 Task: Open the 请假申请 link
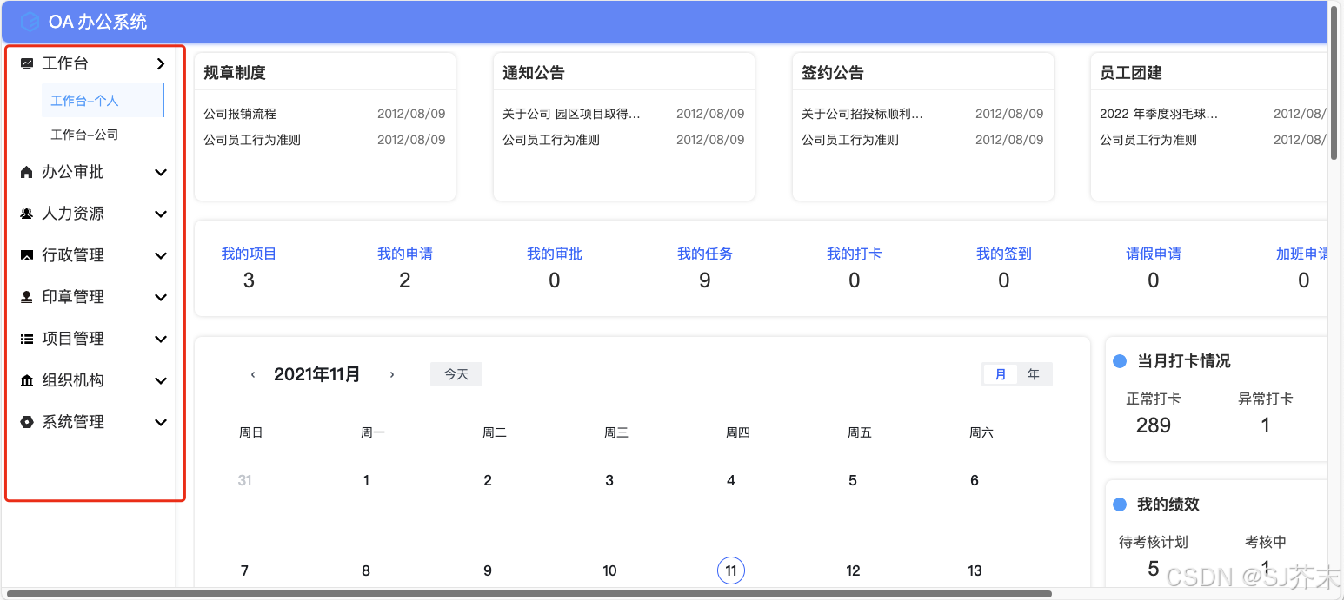1154,254
